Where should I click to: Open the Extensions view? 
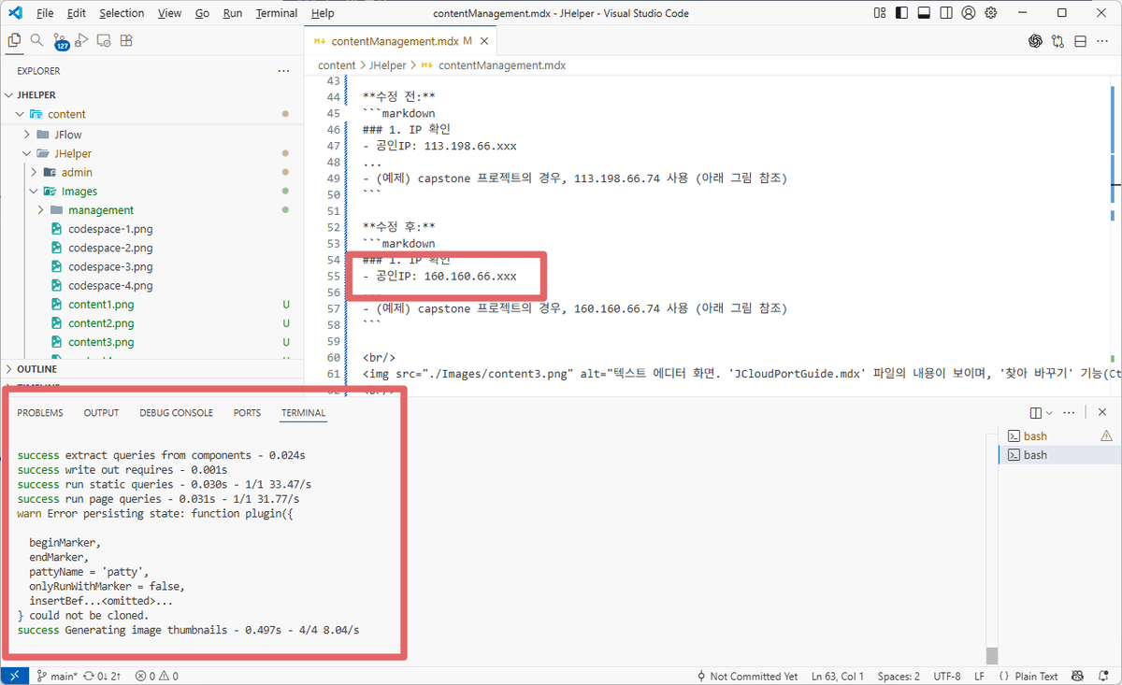(x=127, y=40)
